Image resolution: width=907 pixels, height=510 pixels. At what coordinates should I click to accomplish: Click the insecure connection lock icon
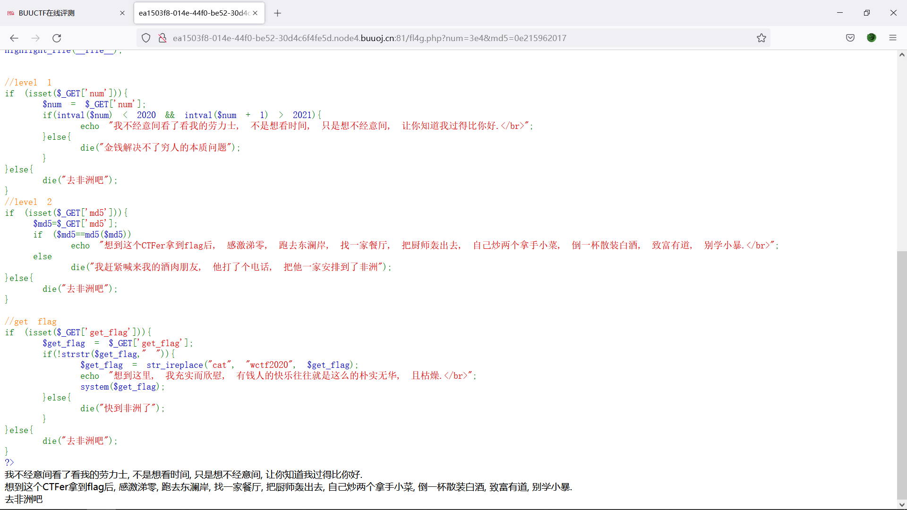(x=163, y=38)
